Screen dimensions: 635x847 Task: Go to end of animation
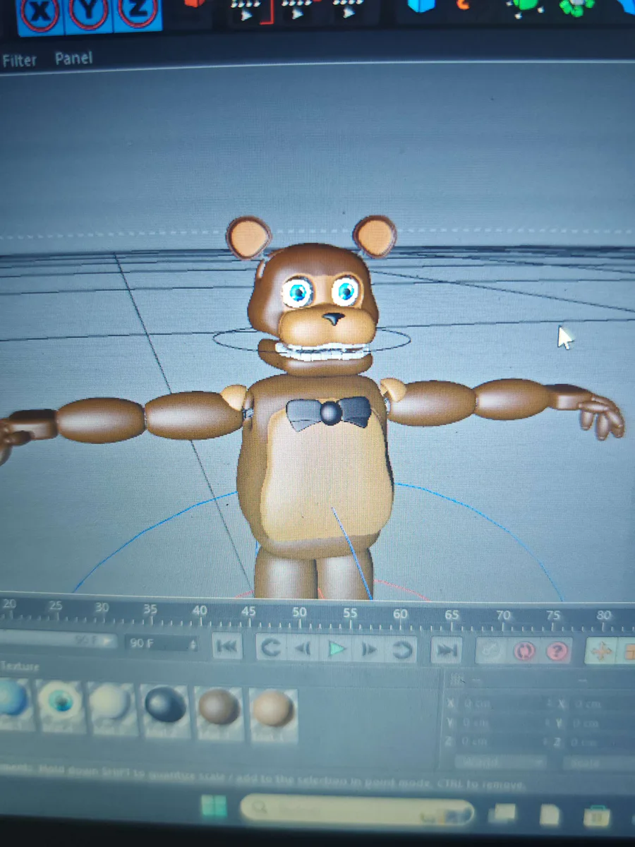click(446, 651)
